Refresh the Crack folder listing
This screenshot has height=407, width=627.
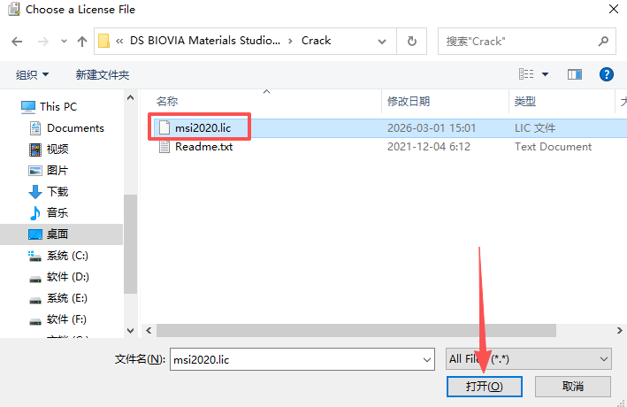(411, 42)
